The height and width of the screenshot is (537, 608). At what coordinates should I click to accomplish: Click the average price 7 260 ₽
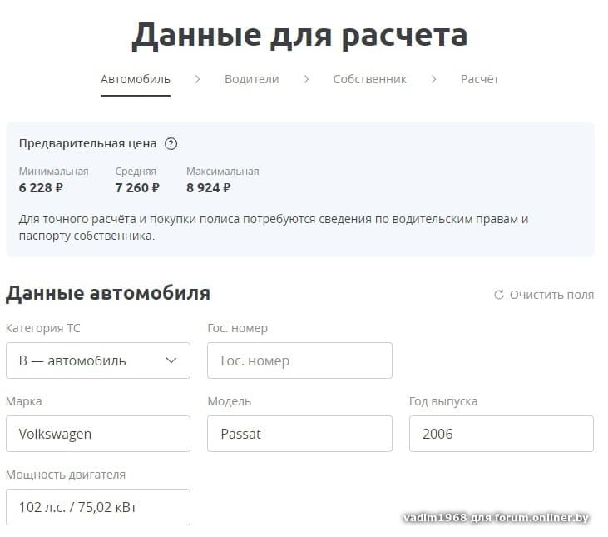click(137, 187)
